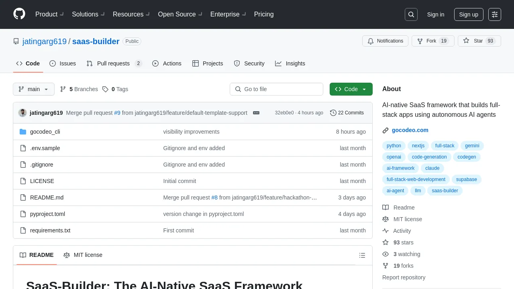This screenshot has height=289, width=514.
Task: Expand the green Code dropdown
Action: [x=351, y=89]
